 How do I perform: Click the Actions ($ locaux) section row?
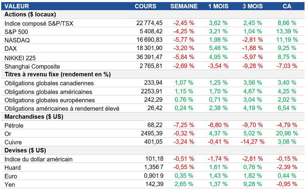tap(30, 14)
